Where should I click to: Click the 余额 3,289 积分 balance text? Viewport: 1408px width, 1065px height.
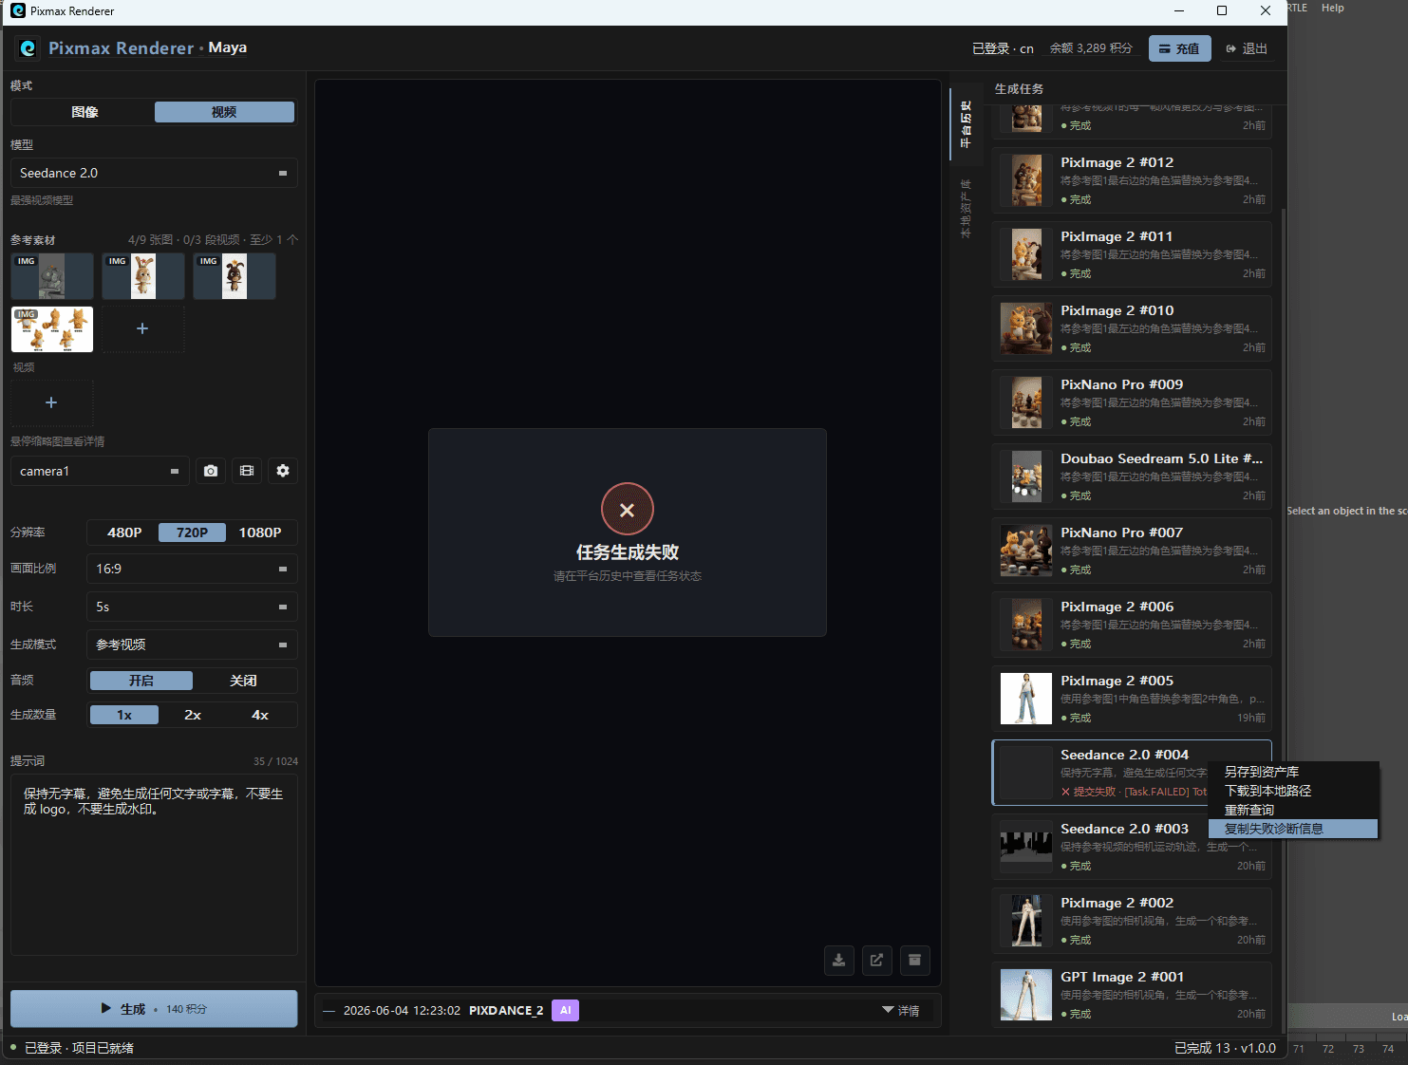tap(1091, 48)
